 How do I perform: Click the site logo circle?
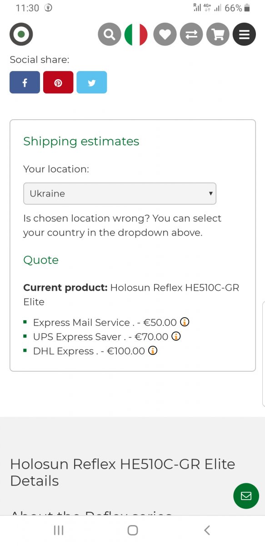[21, 34]
